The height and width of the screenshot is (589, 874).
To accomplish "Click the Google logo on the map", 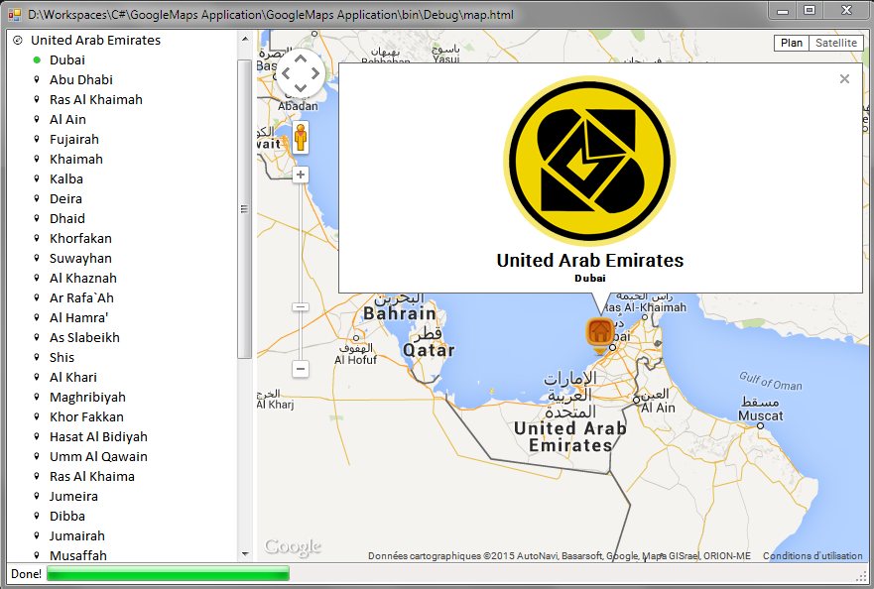I will click(293, 546).
